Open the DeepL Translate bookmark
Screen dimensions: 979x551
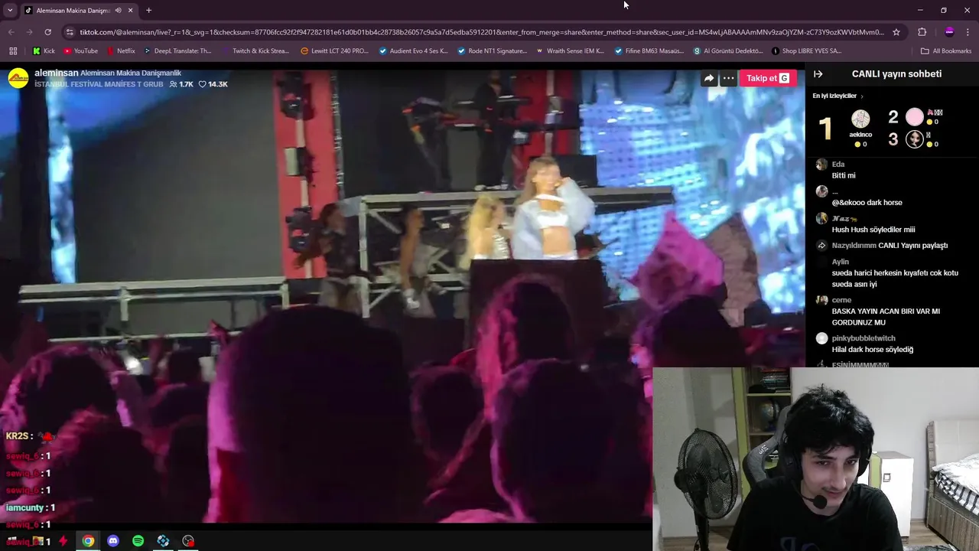click(177, 51)
